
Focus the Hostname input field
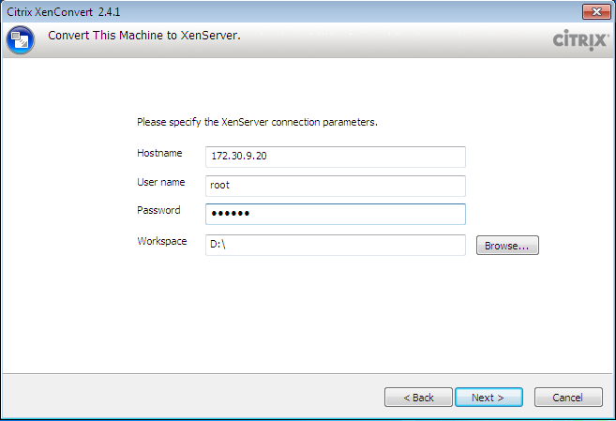click(335, 157)
